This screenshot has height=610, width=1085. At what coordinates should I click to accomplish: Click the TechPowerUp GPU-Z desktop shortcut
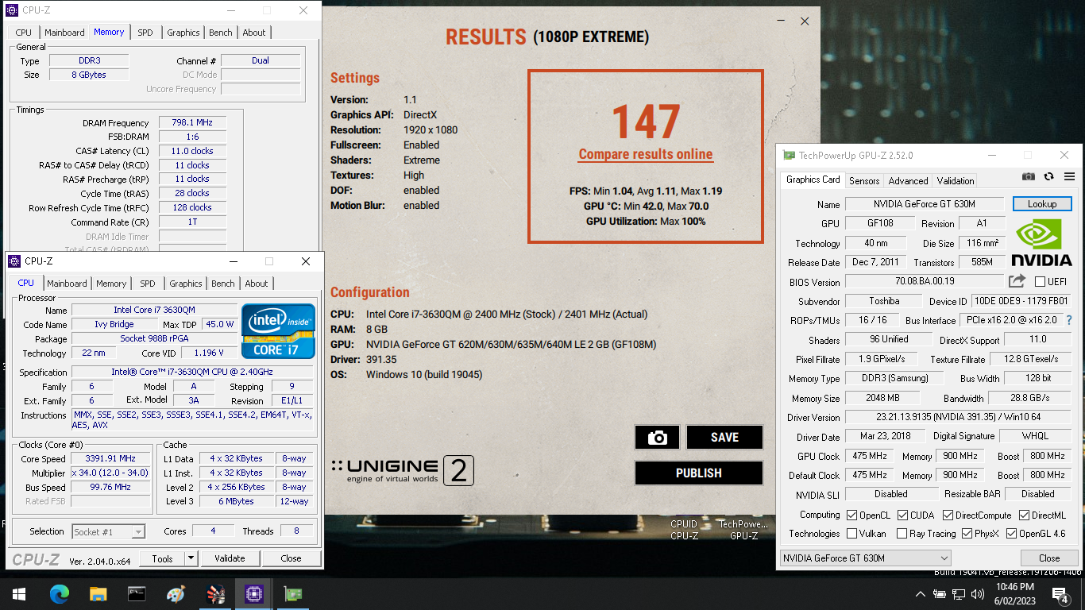(x=743, y=530)
